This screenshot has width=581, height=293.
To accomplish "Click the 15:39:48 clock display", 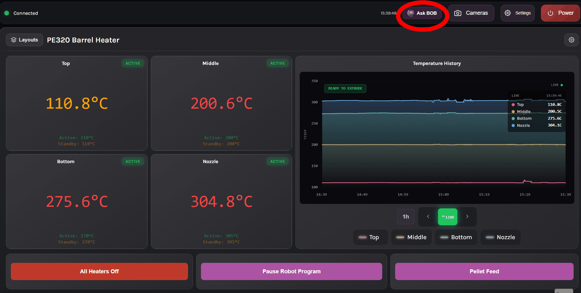I will pos(388,13).
